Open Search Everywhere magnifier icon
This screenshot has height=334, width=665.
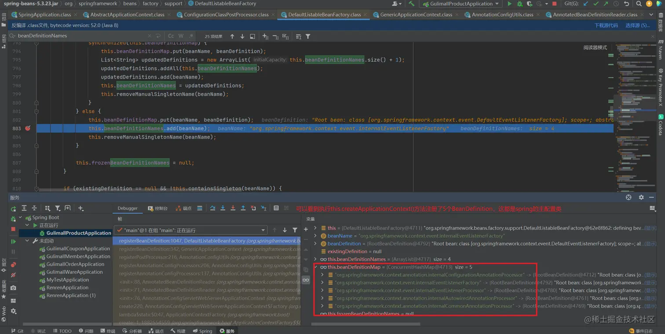(639, 4)
